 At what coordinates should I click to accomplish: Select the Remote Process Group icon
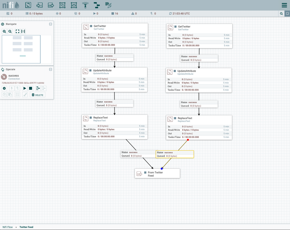(x=74, y=5)
